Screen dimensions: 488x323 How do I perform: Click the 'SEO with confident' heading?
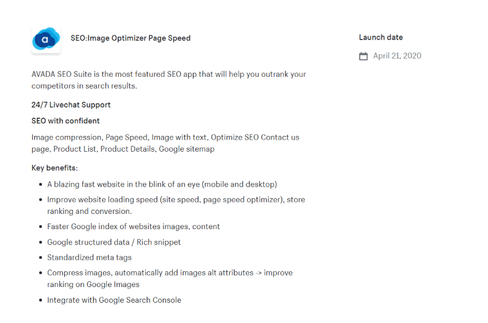tap(65, 121)
